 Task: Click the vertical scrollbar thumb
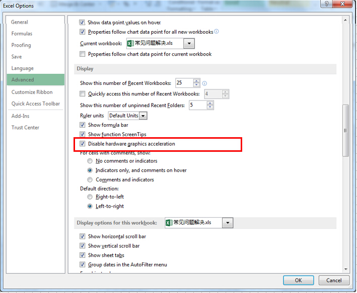[345, 131]
